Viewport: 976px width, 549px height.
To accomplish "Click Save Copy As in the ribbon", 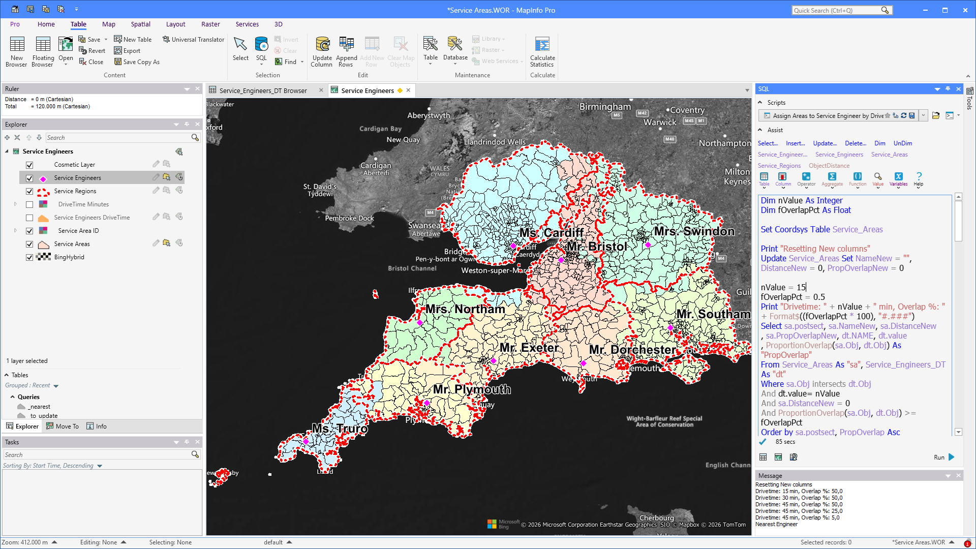I will (x=137, y=62).
